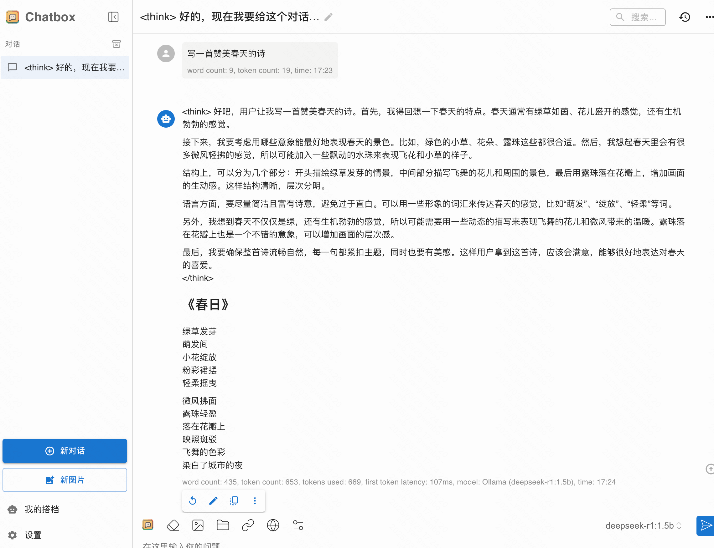Regenerate the assistant's response
Viewport: 714px width, 548px height.
click(193, 500)
